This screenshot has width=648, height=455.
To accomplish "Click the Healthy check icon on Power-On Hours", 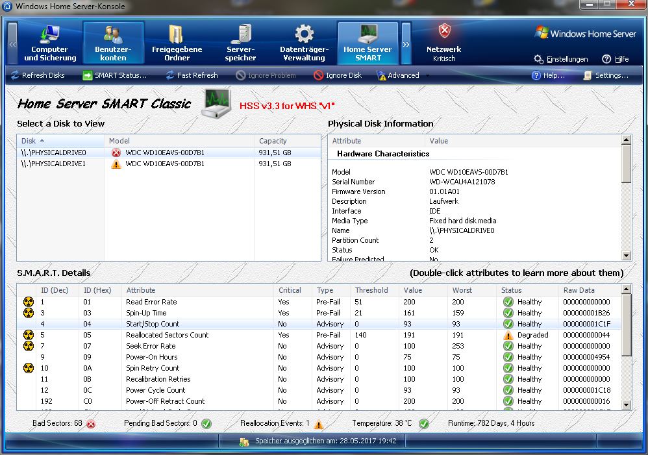I will pyautogui.click(x=508, y=357).
